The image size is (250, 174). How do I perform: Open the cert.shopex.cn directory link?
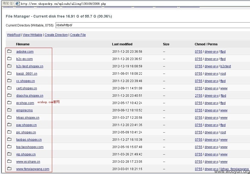coord(26,88)
